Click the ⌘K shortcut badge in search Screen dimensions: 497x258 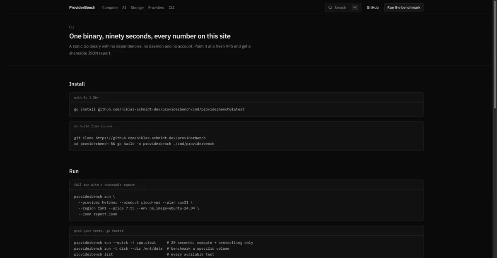[x=355, y=7]
